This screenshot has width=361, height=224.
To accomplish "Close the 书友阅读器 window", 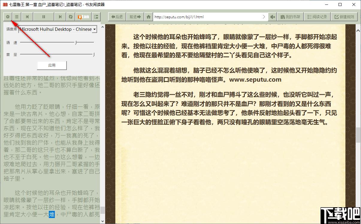I will point(354,4).
